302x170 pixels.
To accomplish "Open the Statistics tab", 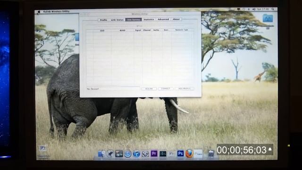I will click(149, 19).
